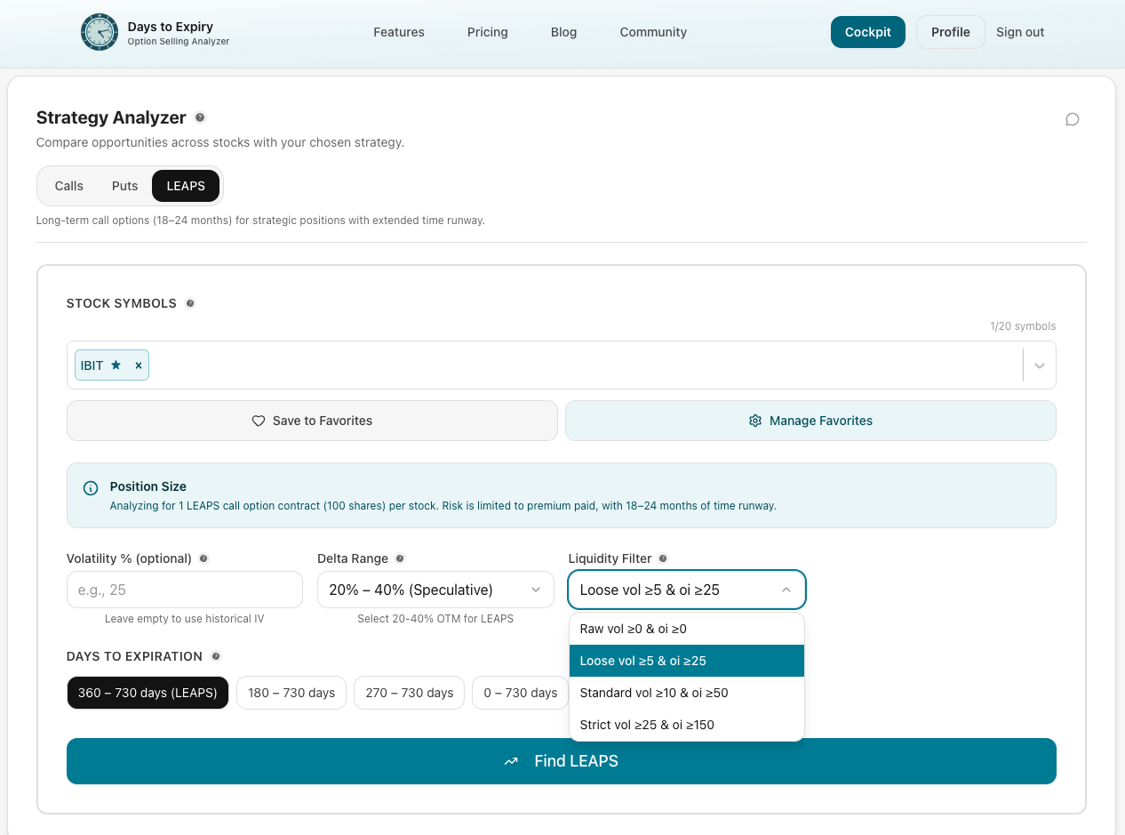Open the help icon next to Delta Range
The width and height of the screenshot is (1125, 835).
click(x=400, y=558)
